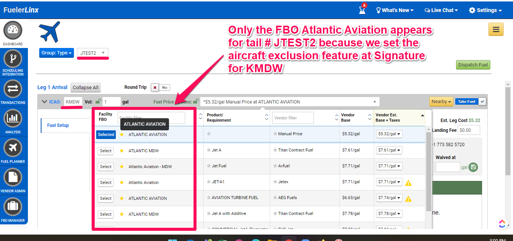513x241 pixels.
Task: Open the $7.78/gal price dropdown
Action: point(389,214)
